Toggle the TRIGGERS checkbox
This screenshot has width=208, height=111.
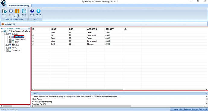(8, 51)
